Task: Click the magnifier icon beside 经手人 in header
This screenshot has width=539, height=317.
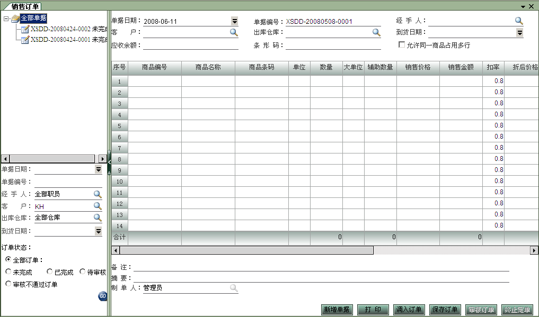Action: (x=519, y=21)
